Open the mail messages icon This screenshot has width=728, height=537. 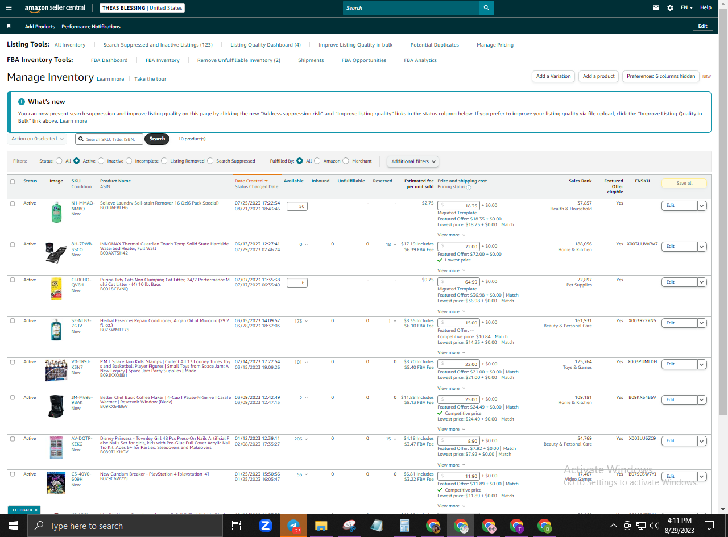point(656,8)
